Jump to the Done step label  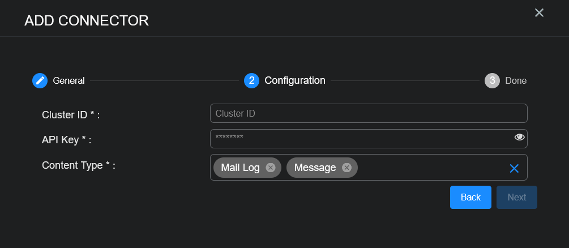tap(516, 80)
